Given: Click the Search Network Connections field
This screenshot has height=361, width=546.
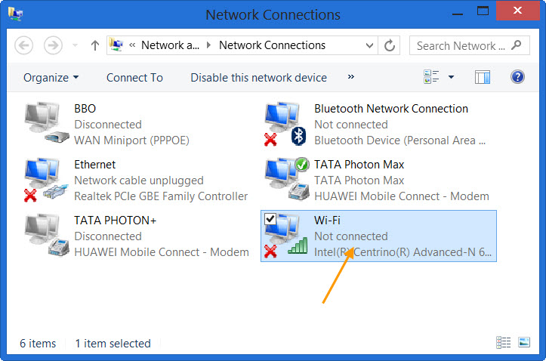Looking at the screenshot, I should (x=461, y=45).
